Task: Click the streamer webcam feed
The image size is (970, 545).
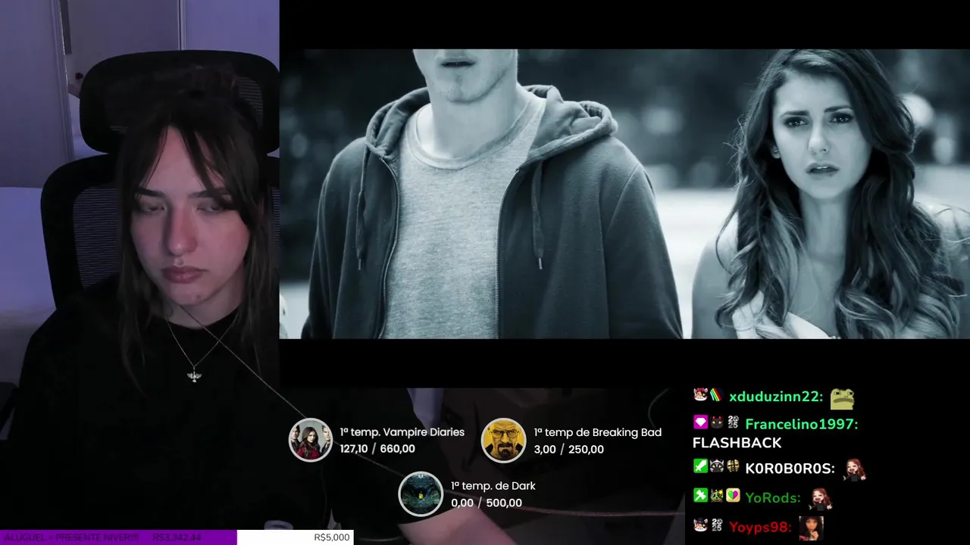Action: 139,265
